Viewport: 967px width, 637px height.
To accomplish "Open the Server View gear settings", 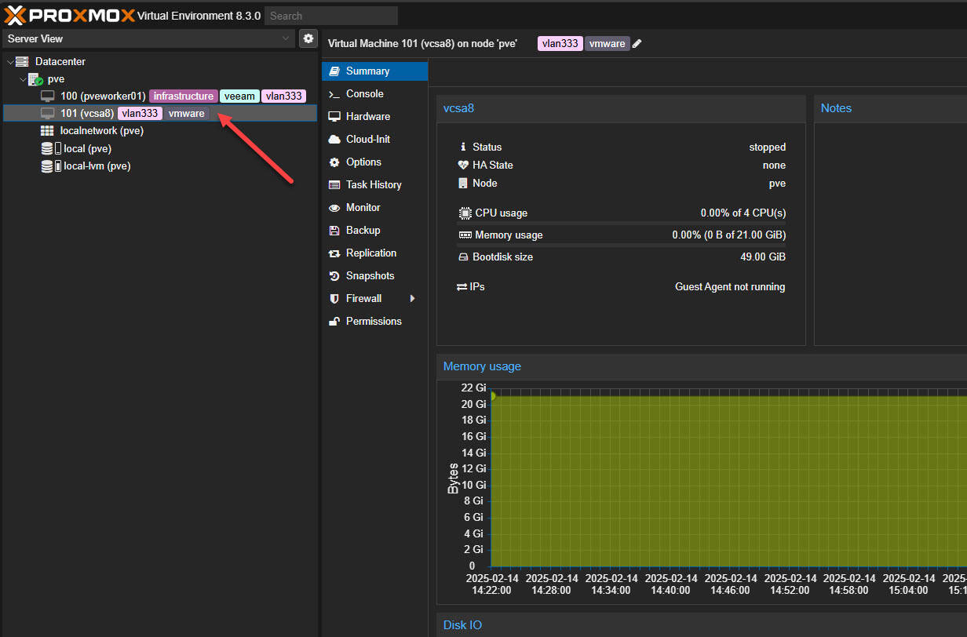I will (x=308, y=38).
